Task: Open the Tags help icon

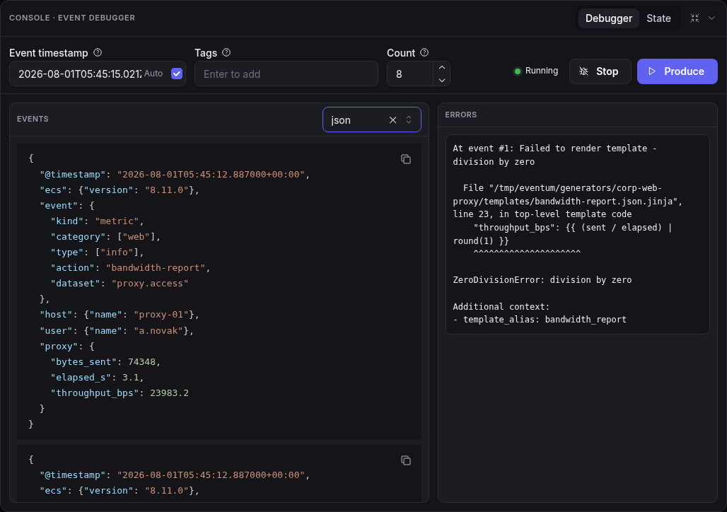Action: tap(226, 52)
